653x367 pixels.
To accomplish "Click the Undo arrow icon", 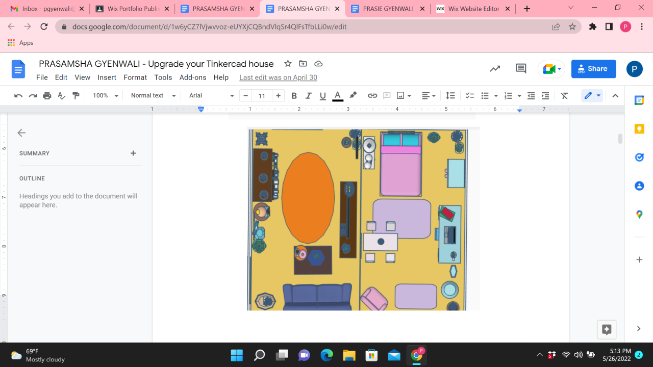I will coord(18,96).
